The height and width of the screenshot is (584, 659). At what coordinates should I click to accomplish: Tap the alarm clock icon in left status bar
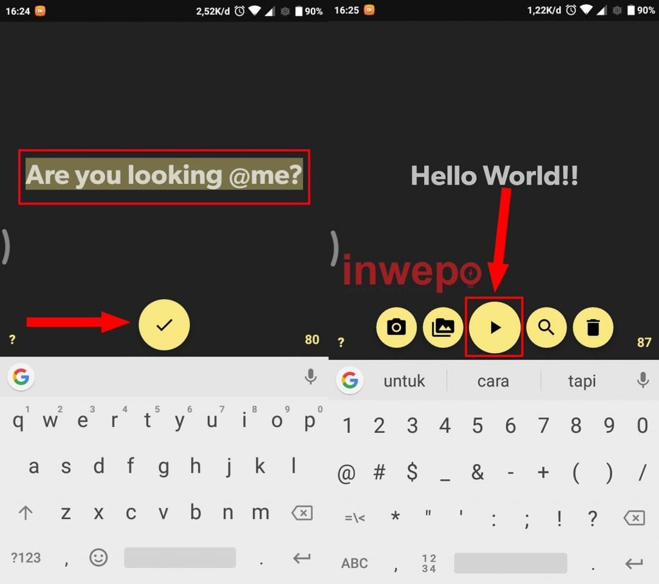click(x=239, y=11)
